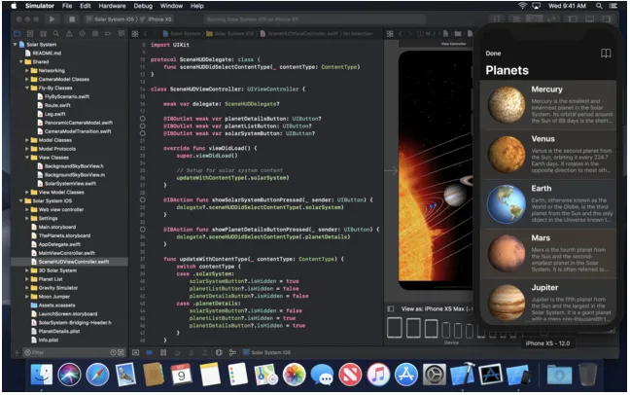The width and height of the screenshot is (630, 395).
Task: Toggle source-control status filter in navigator
Action: (121, 352)
